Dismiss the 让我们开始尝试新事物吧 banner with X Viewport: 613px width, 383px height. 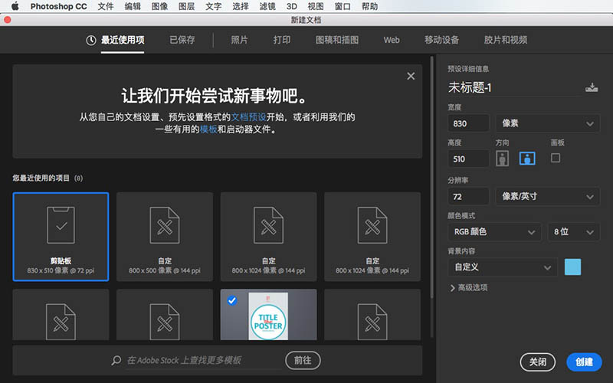click(x=411, y=76)
